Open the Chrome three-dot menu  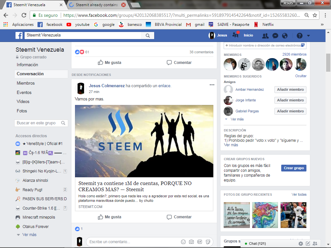point(325,15)
